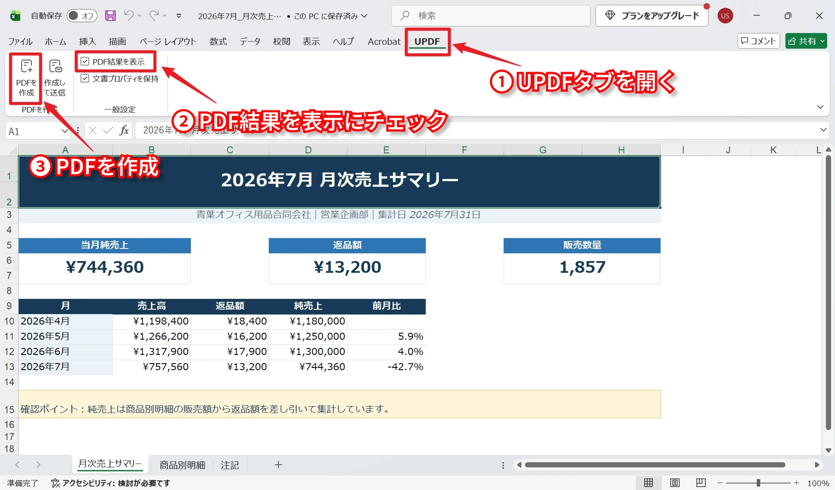Click the US account avatar
This screenshot has height=490, width=835.
725,16
